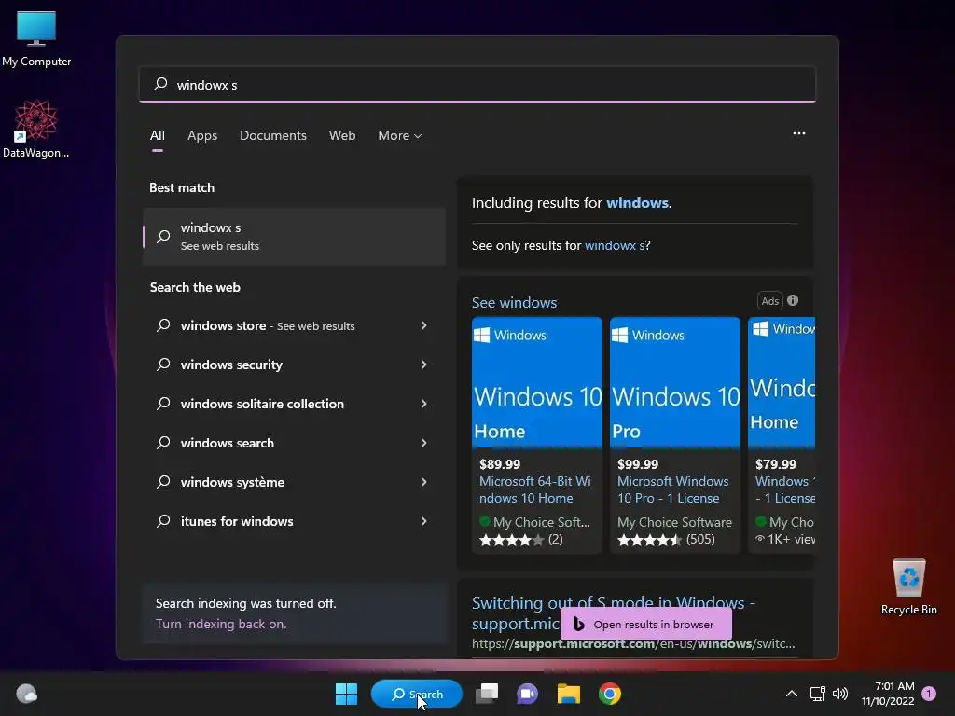Click the support.microsoft.com result URL
955x716 pixels.
(633, 643)
